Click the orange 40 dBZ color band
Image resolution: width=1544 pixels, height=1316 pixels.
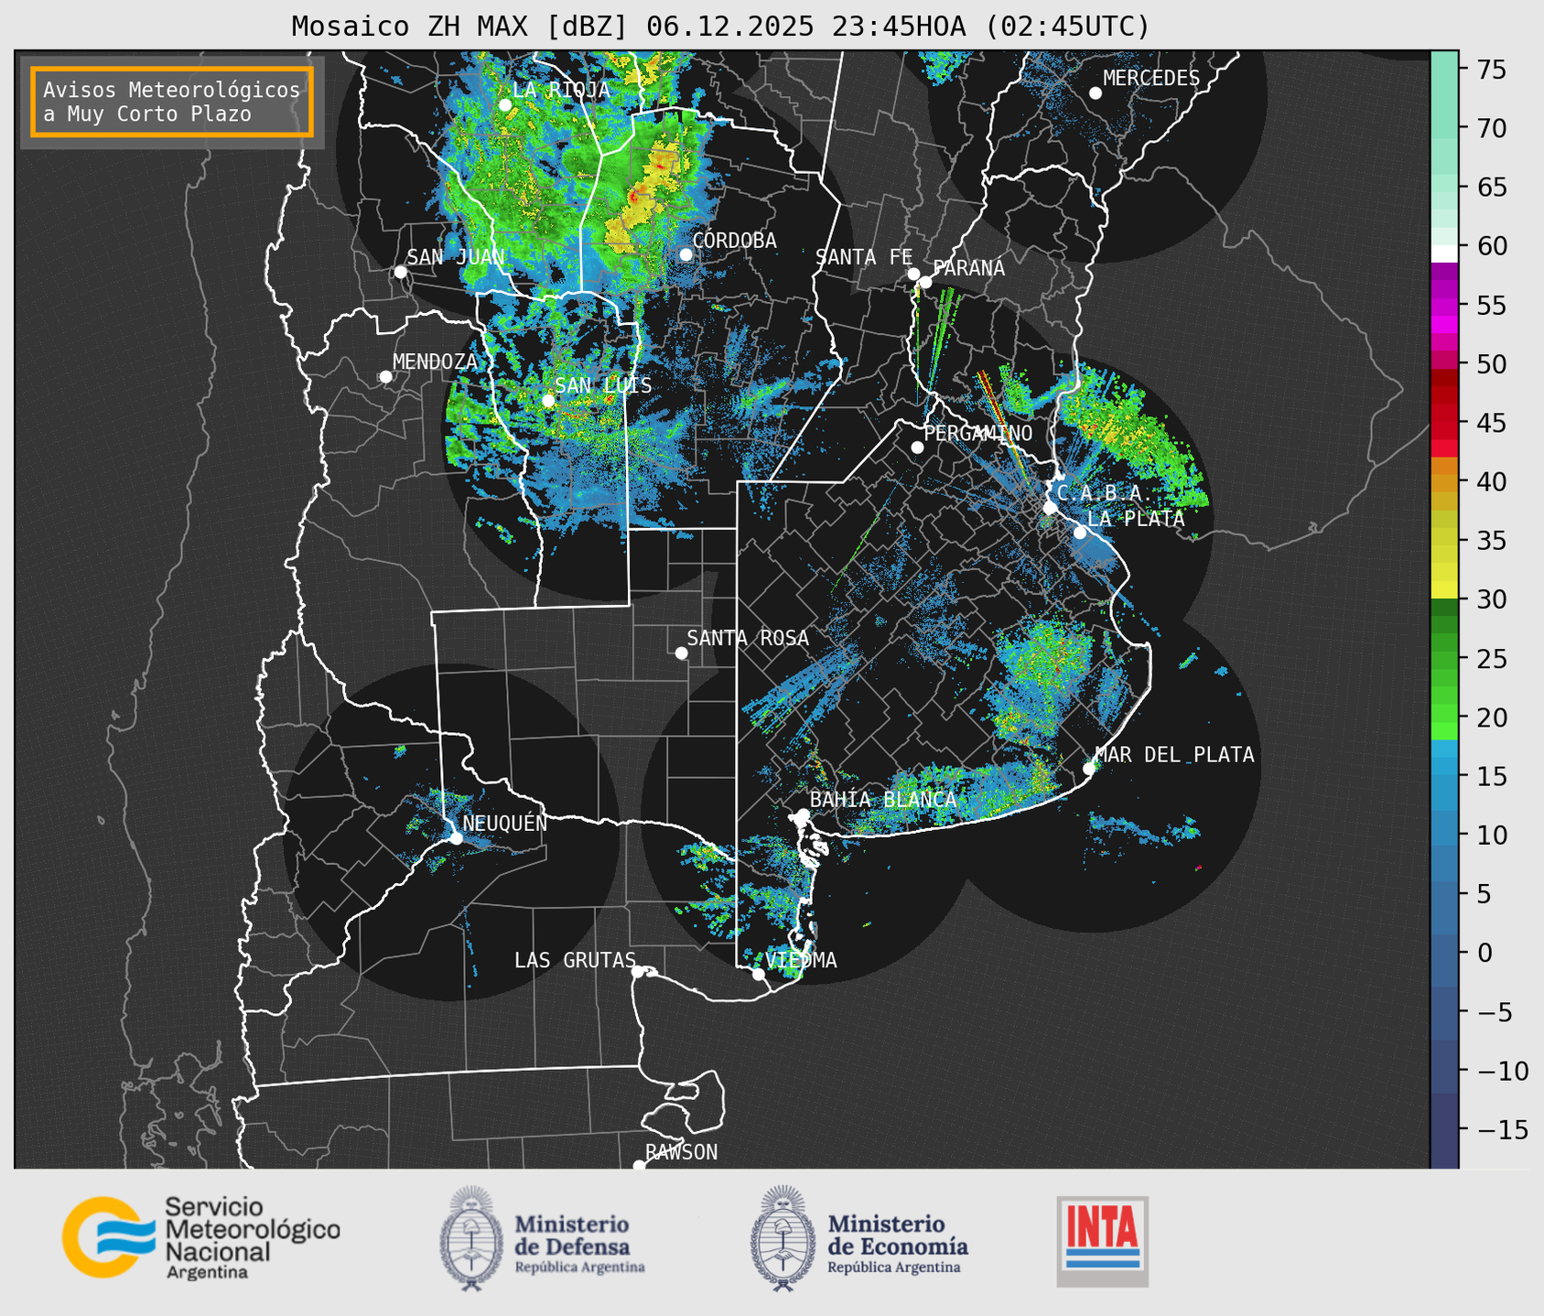pyautogui.click(x=1444, y=482)
